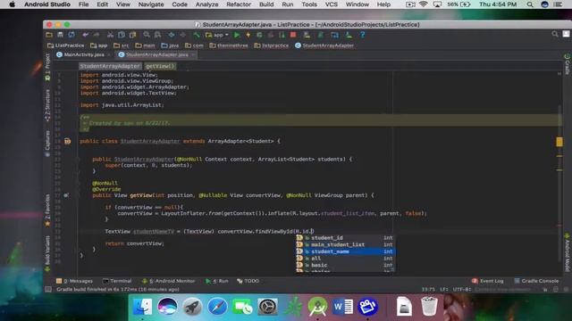Open the Terminal tool window
The height and width of the screenshot is (321, 572).
pos(117,281)
